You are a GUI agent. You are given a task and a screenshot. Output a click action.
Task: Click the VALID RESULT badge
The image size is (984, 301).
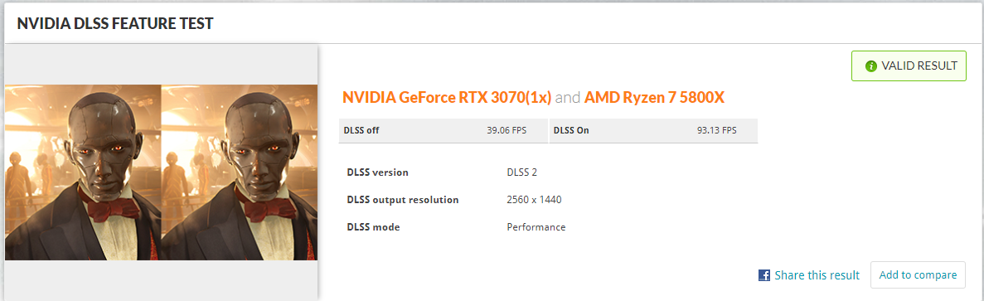tap(909, 66)
